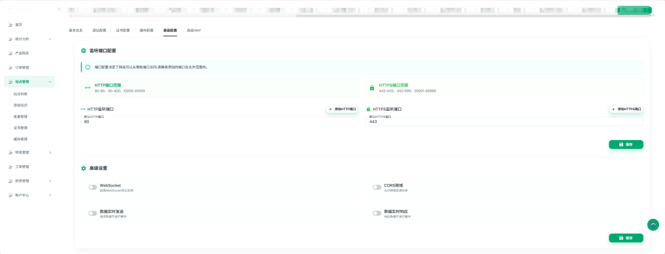Open 批量管理 in the sidebar
This screenshot has height=254, width=665.
20,117
